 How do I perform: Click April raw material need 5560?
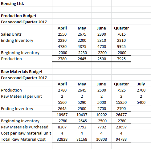62,103
